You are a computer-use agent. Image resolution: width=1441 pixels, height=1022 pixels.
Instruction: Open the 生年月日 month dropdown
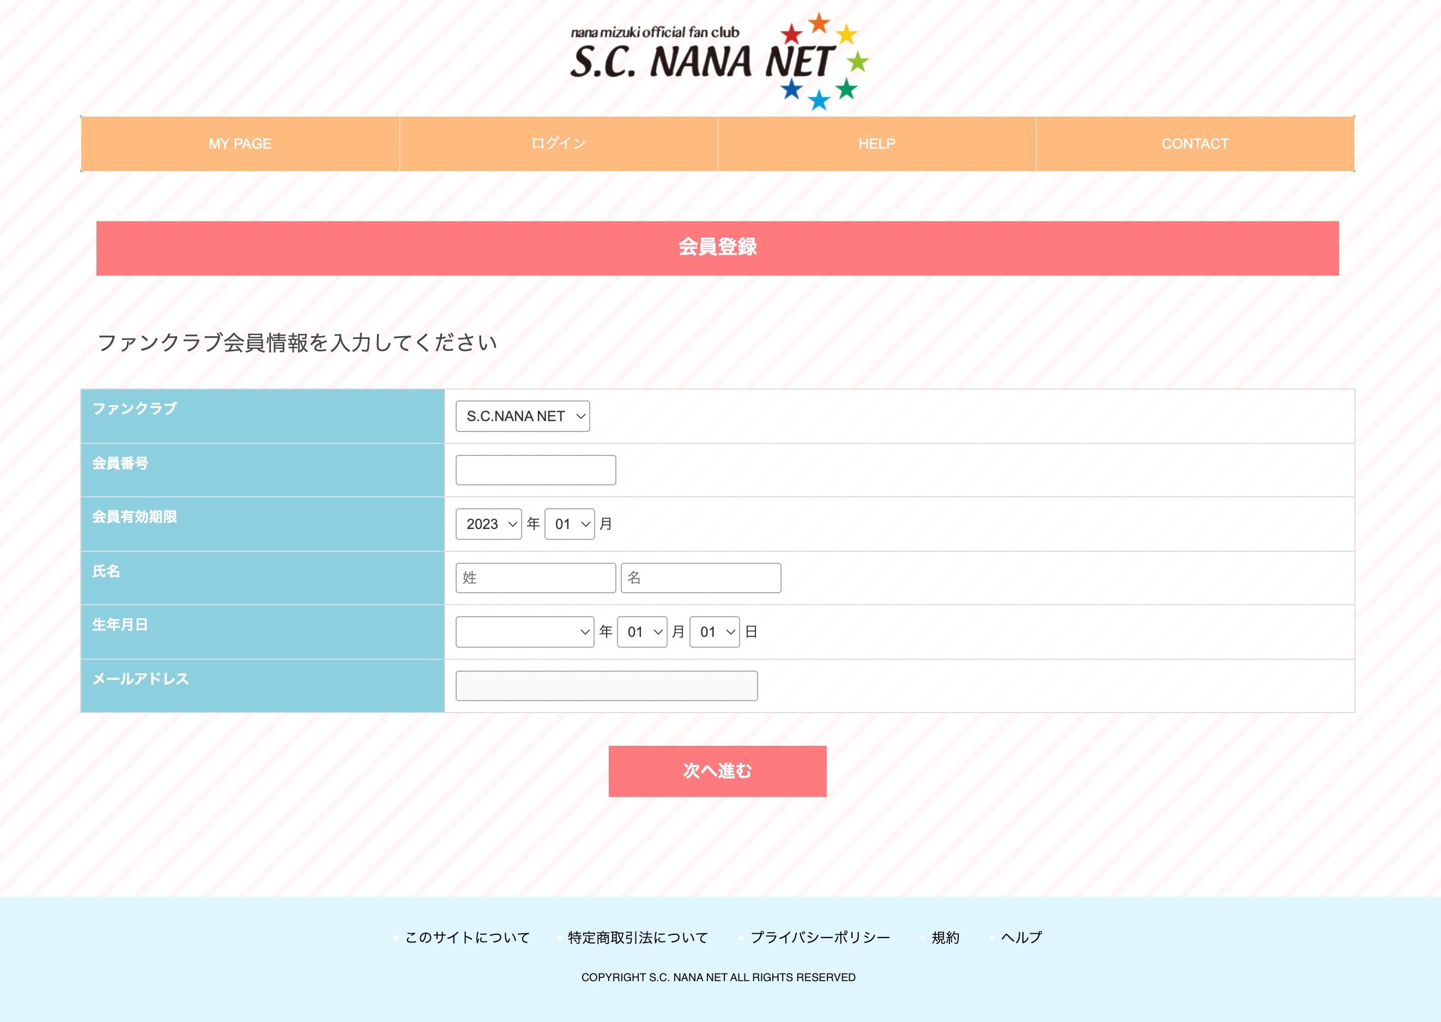(x=641, y=632)
